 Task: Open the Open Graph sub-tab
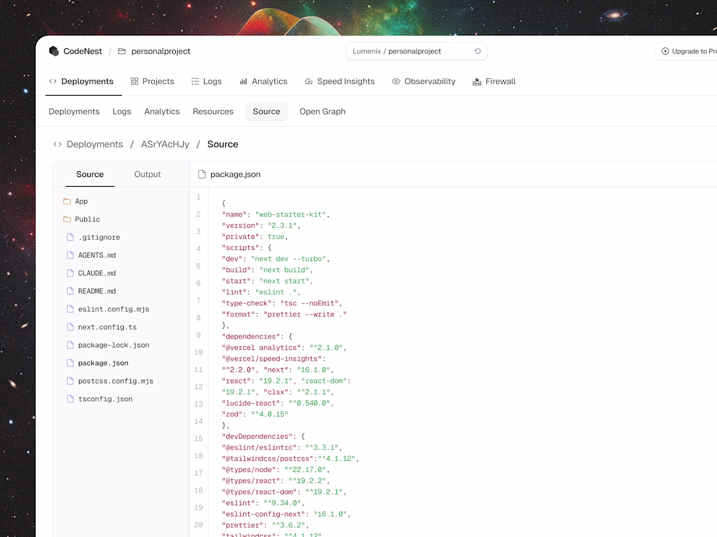[323, 111]
